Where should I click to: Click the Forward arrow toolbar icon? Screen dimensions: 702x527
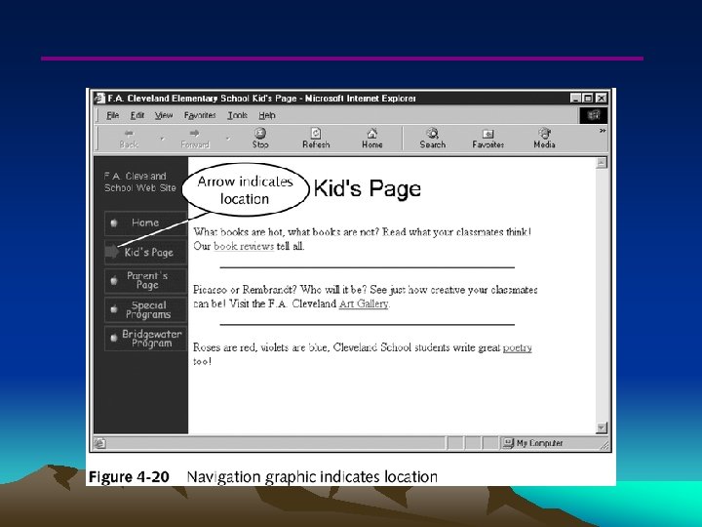pyautogui.click(x=194, y=133)
